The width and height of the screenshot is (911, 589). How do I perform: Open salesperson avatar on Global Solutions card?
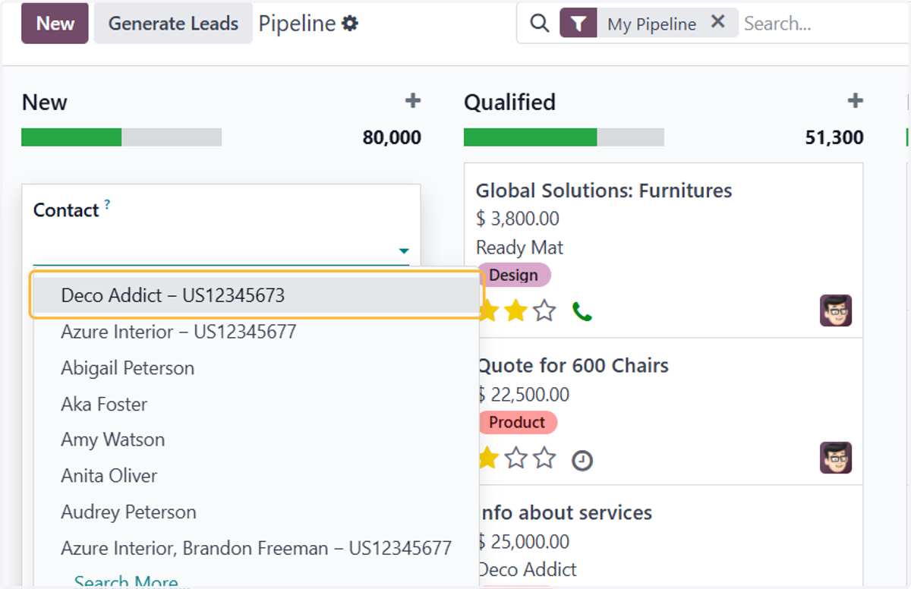[x=836, y=310]
